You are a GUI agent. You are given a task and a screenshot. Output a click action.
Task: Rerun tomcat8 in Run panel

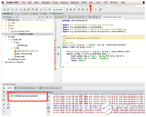[x=4, y=88]
